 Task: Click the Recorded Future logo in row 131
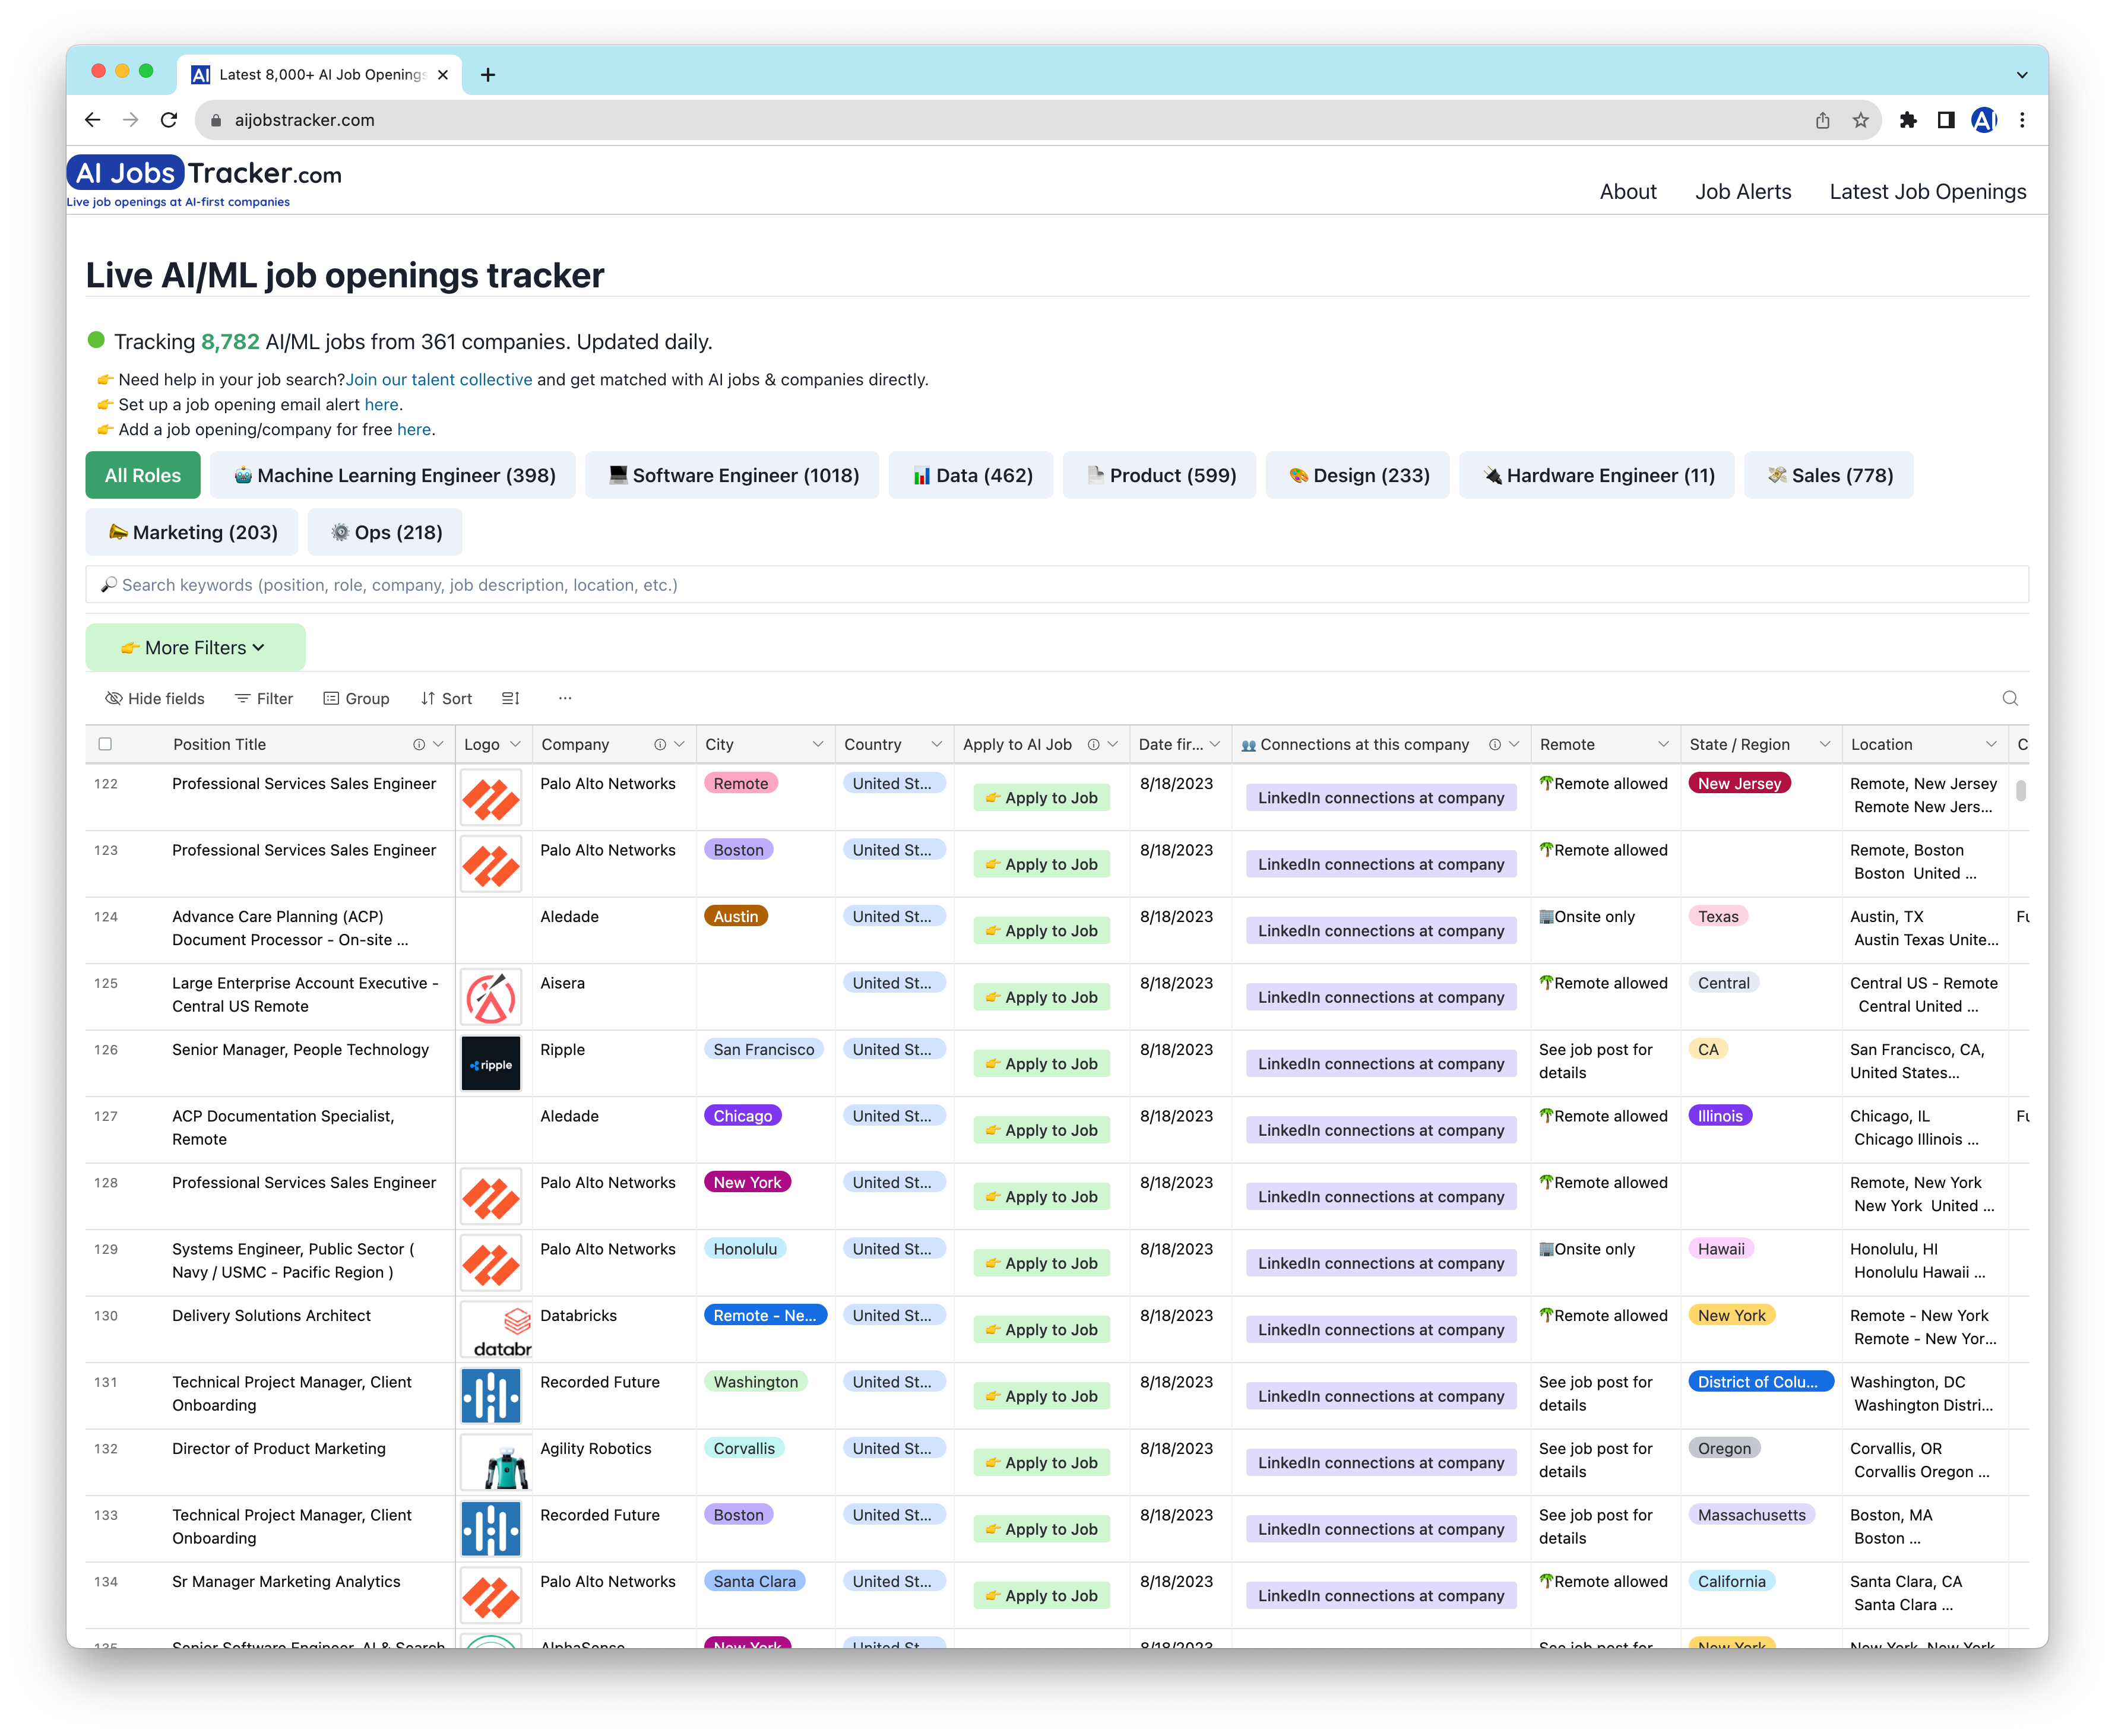click(491, 1395)
